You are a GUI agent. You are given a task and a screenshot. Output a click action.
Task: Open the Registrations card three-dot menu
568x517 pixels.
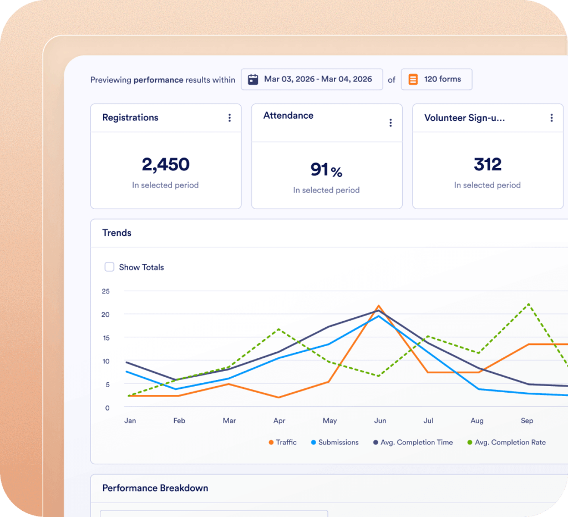coord(230,118)
